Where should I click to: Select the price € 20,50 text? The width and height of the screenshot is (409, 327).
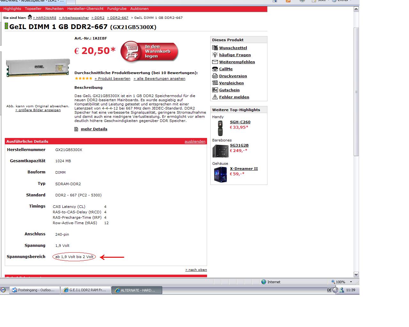click(95, 51)
